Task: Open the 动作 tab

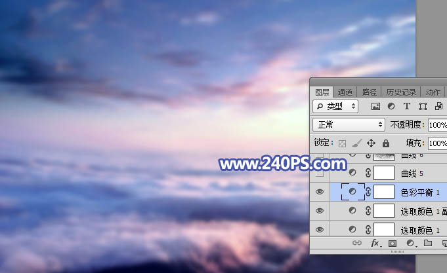Action: pyautogui.click(x=433, y=92)
